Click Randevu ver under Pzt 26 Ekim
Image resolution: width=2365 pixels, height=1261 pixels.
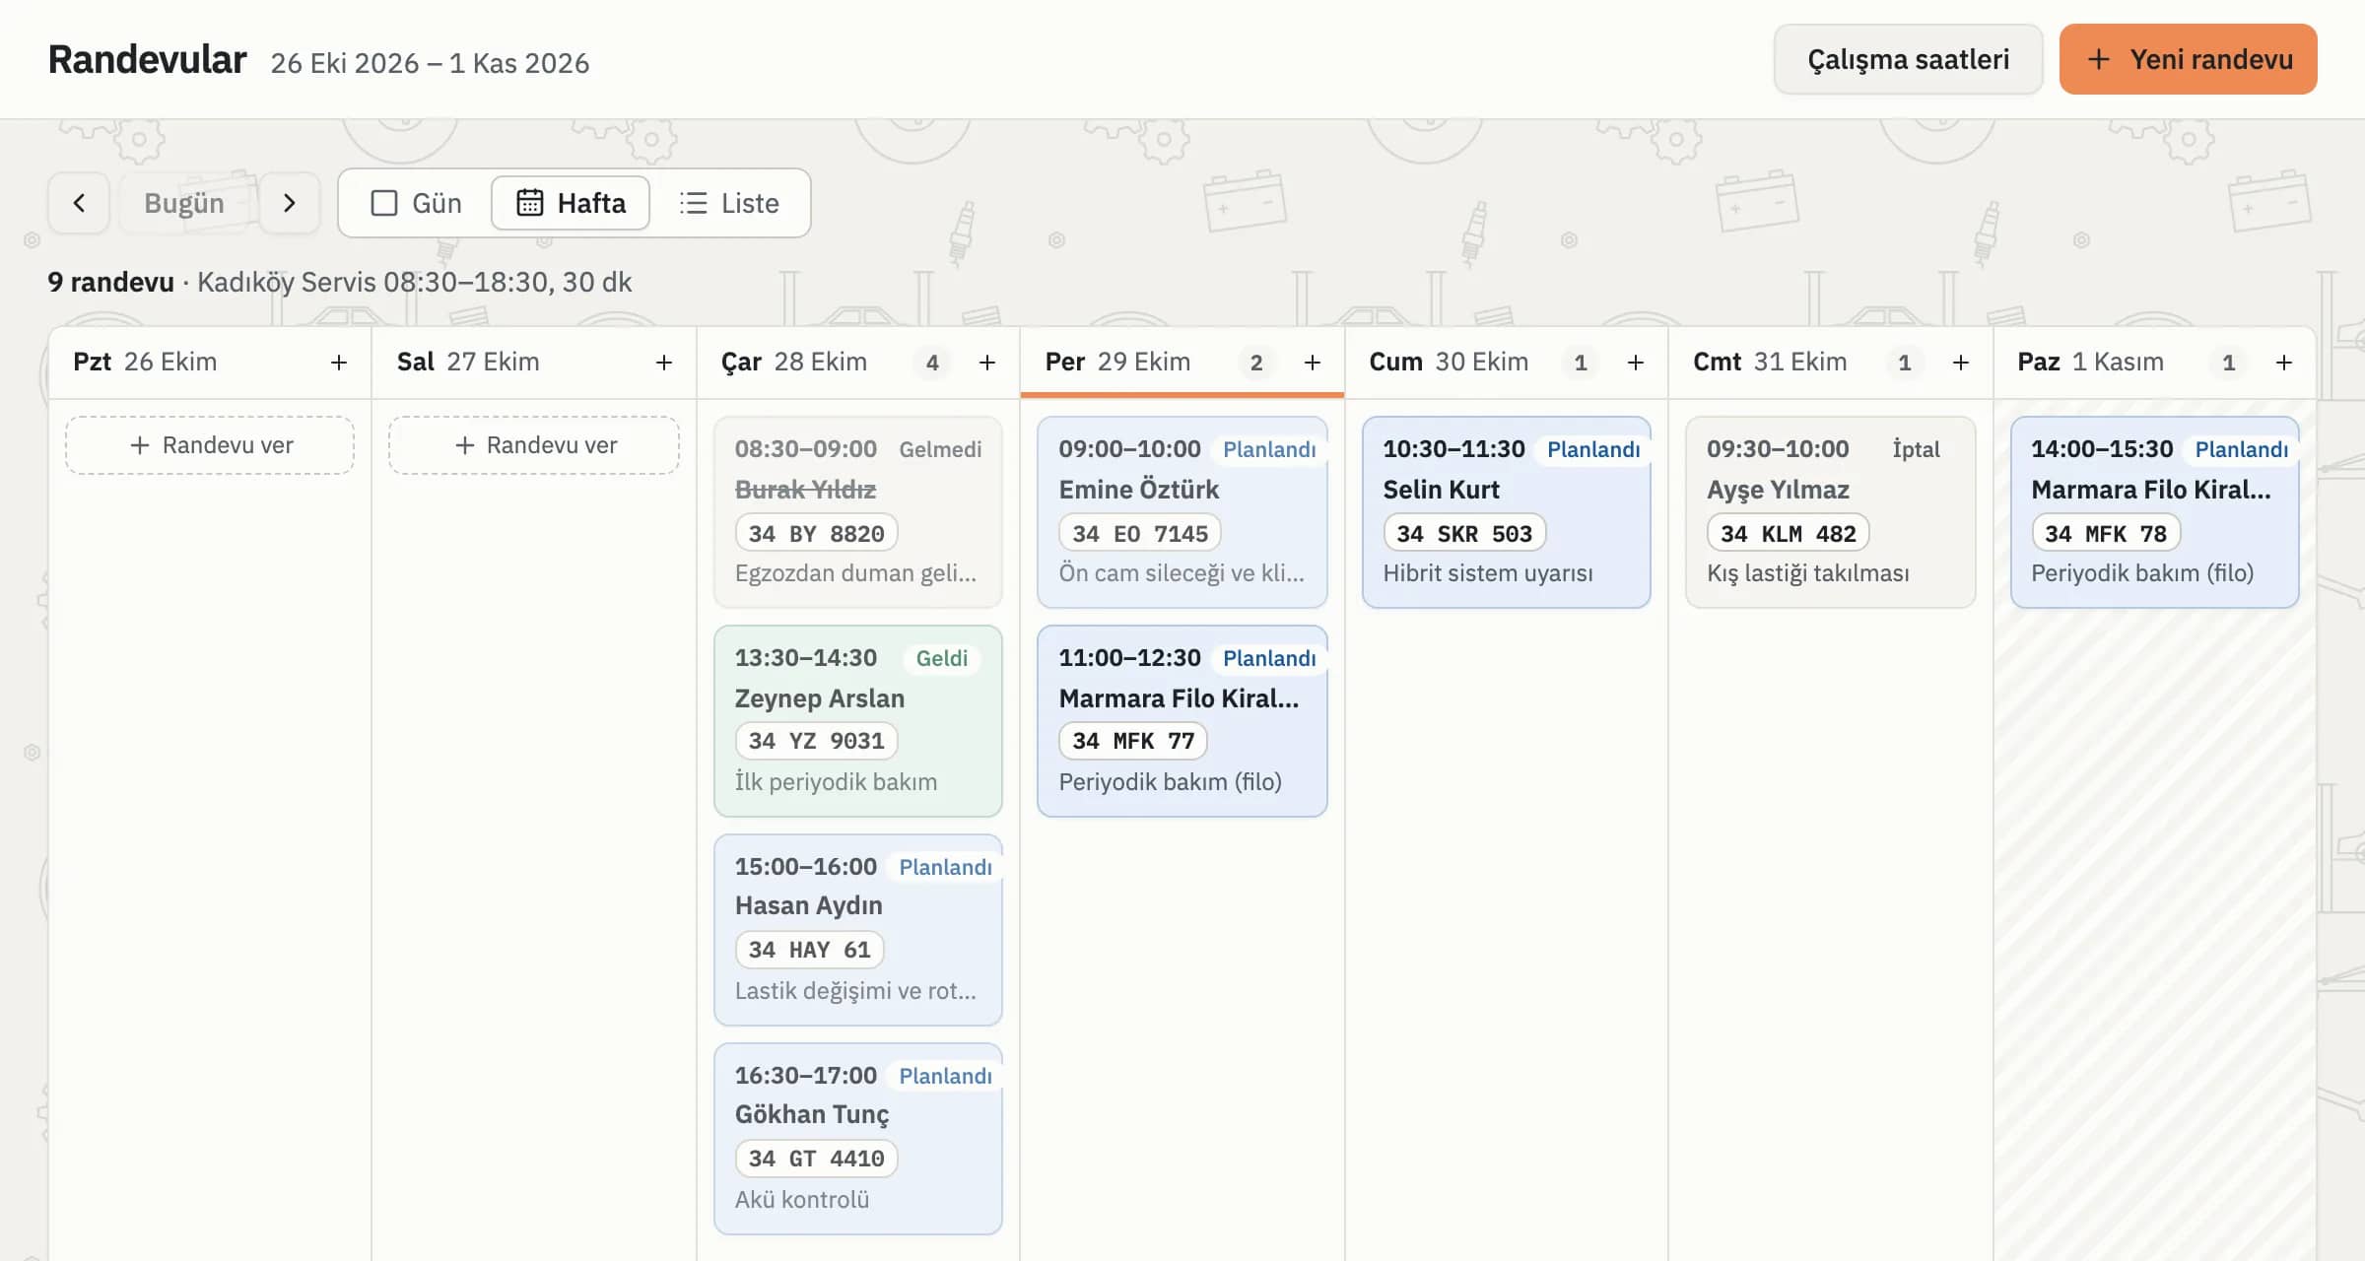[210, 445]
